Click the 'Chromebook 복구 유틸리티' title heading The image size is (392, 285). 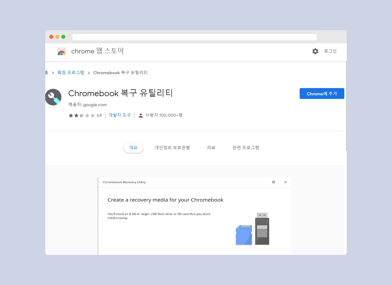(x=120, y=93)
